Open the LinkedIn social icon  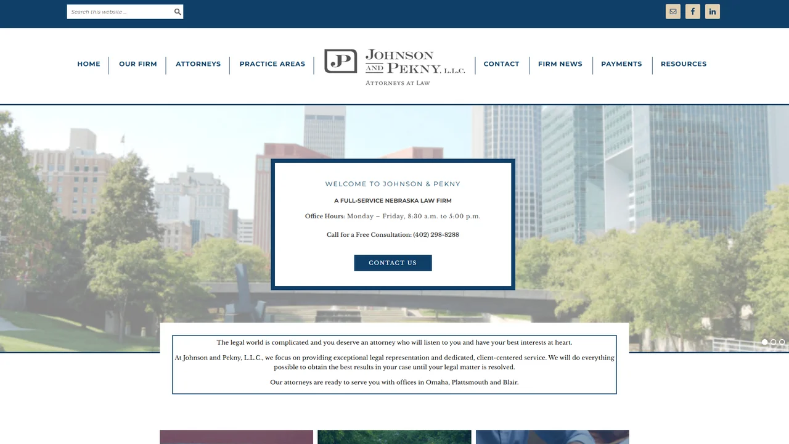713,12
